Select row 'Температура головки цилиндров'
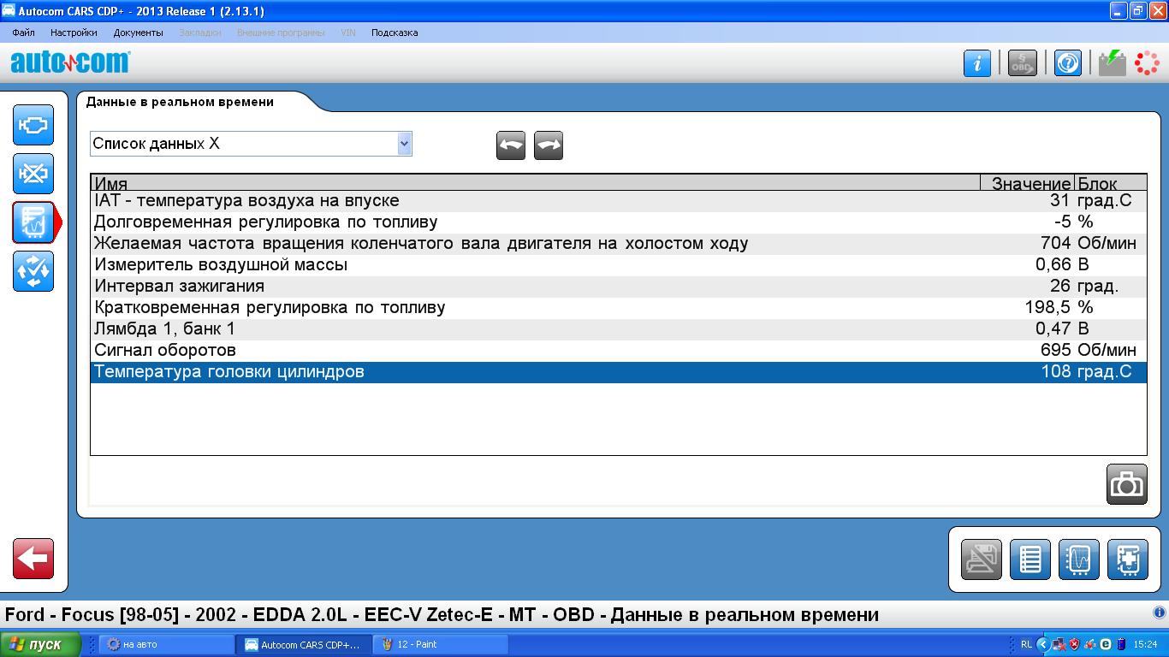The width and height of the screenshot is (1169, 657). (619, 372)
